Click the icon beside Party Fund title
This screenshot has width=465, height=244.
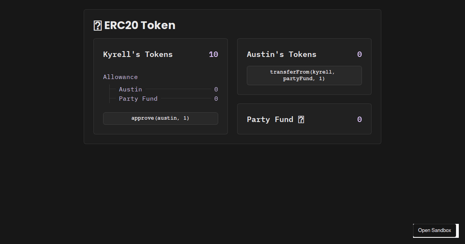point(301,119)
